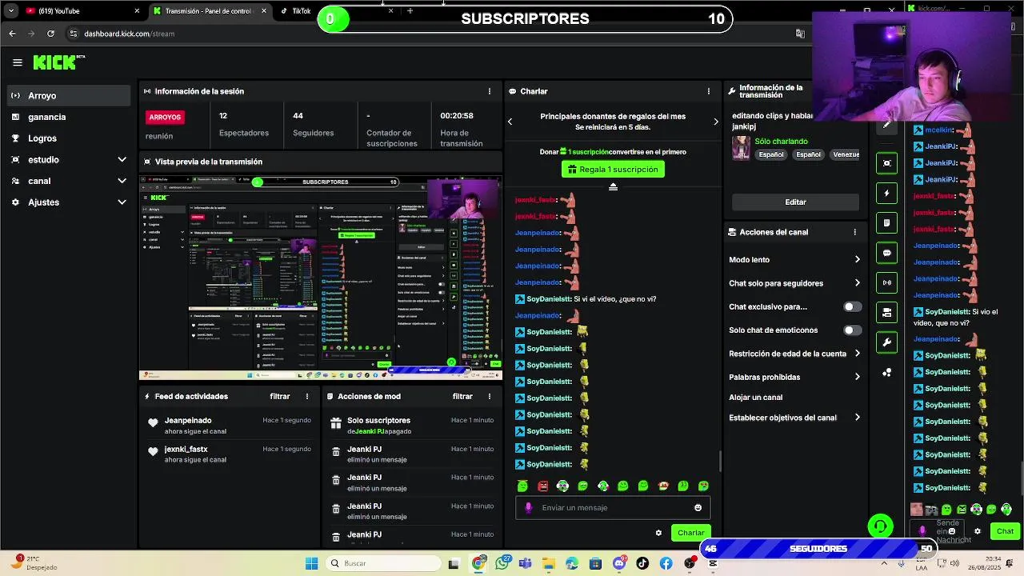Open options menu of Acciones de mod

[x=490, y=396]
